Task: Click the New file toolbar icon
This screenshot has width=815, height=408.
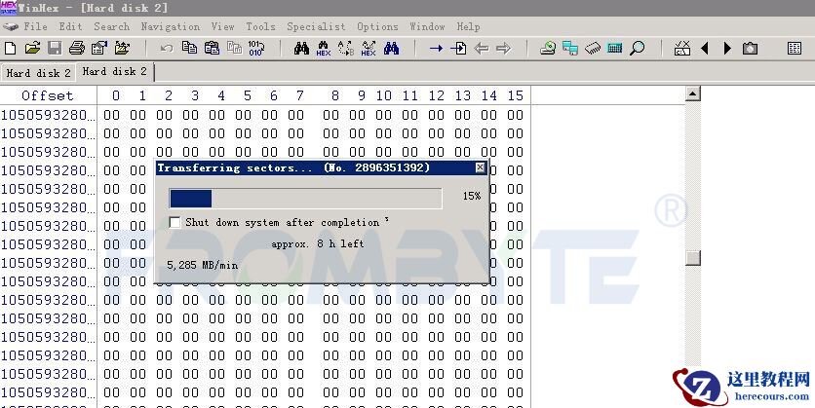Action: 10,49
